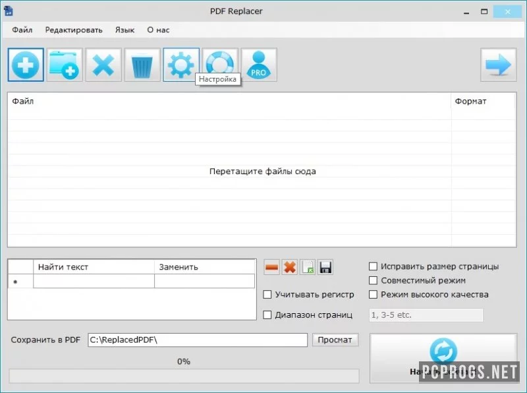Click the Add folder icon
This screenshot has height=393, width=527.
coord(65,65)
